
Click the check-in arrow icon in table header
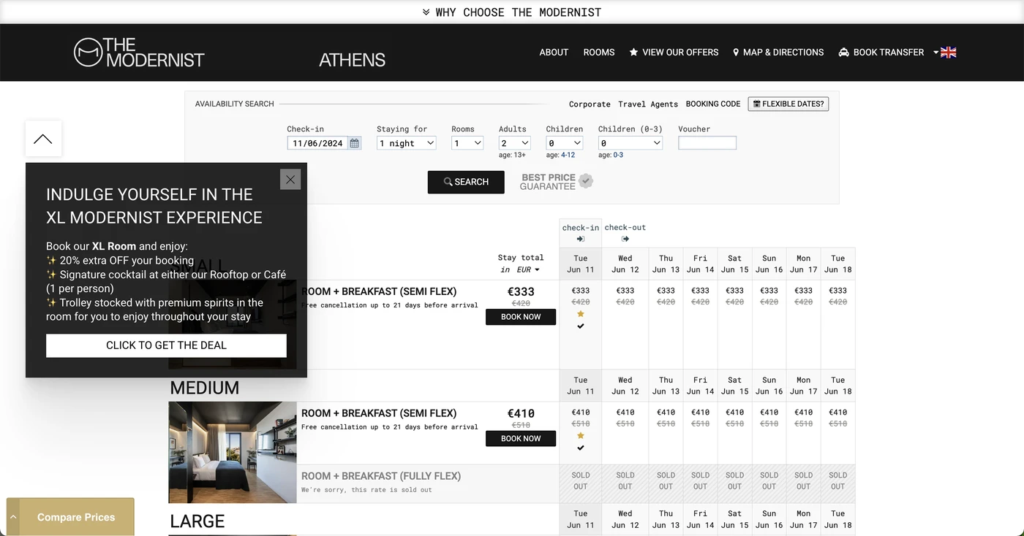click(581, 239)
